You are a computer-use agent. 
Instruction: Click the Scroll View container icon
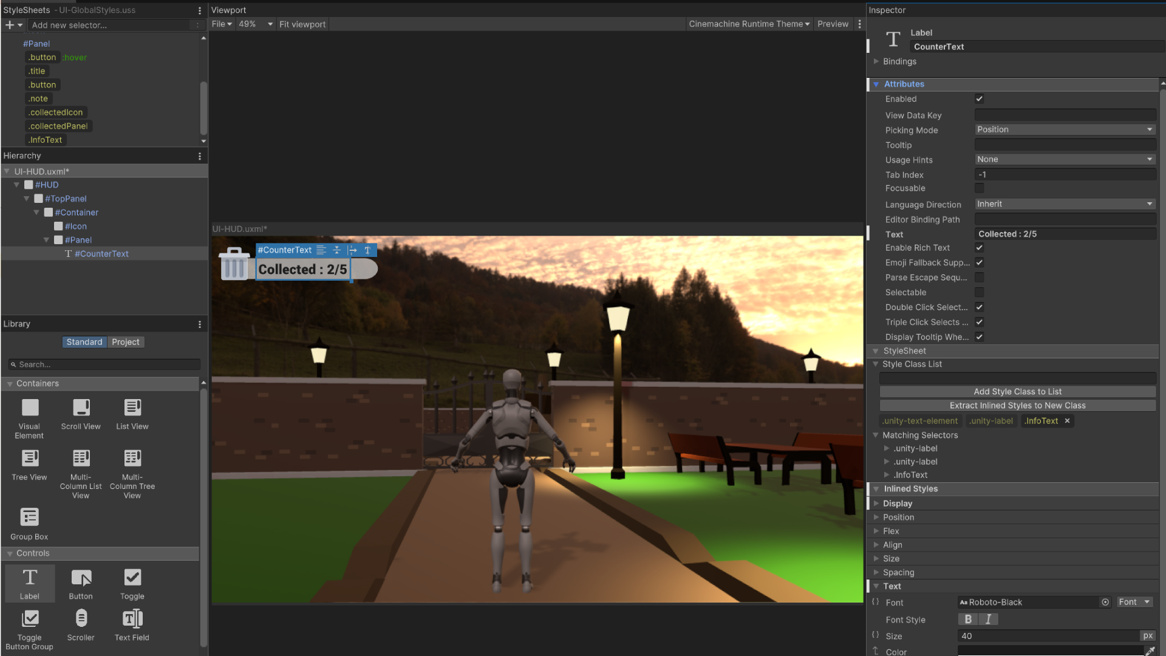(81, 408)
